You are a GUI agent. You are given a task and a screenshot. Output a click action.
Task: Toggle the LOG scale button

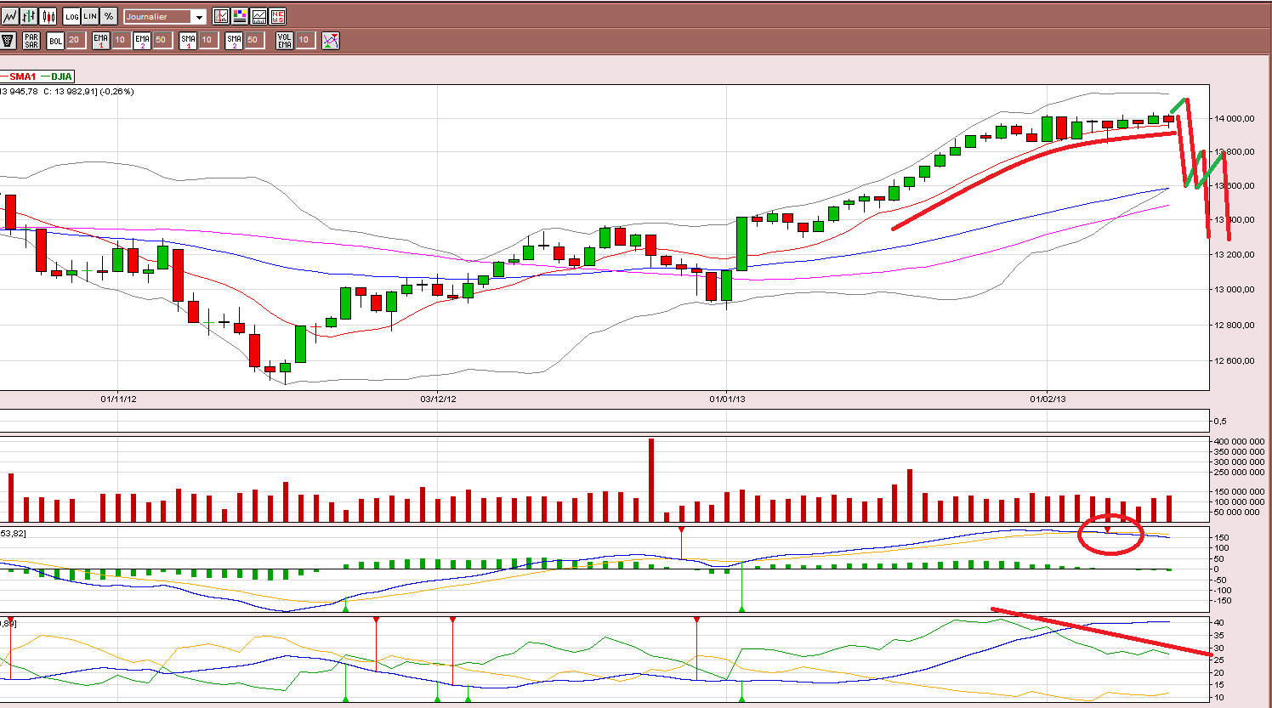click(71, 16)
